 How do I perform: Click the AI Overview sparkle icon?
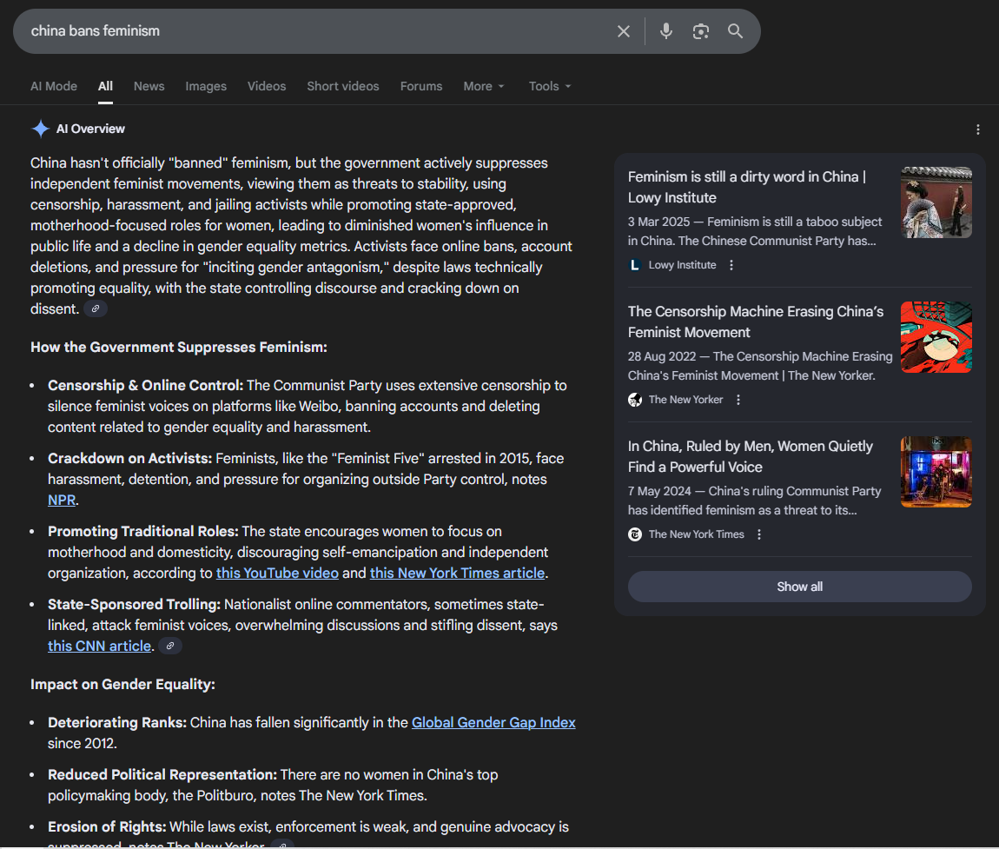[x=40, y=129]
